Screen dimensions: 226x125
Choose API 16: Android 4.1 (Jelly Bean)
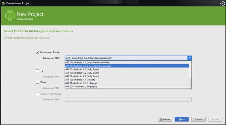pos(127,69)
